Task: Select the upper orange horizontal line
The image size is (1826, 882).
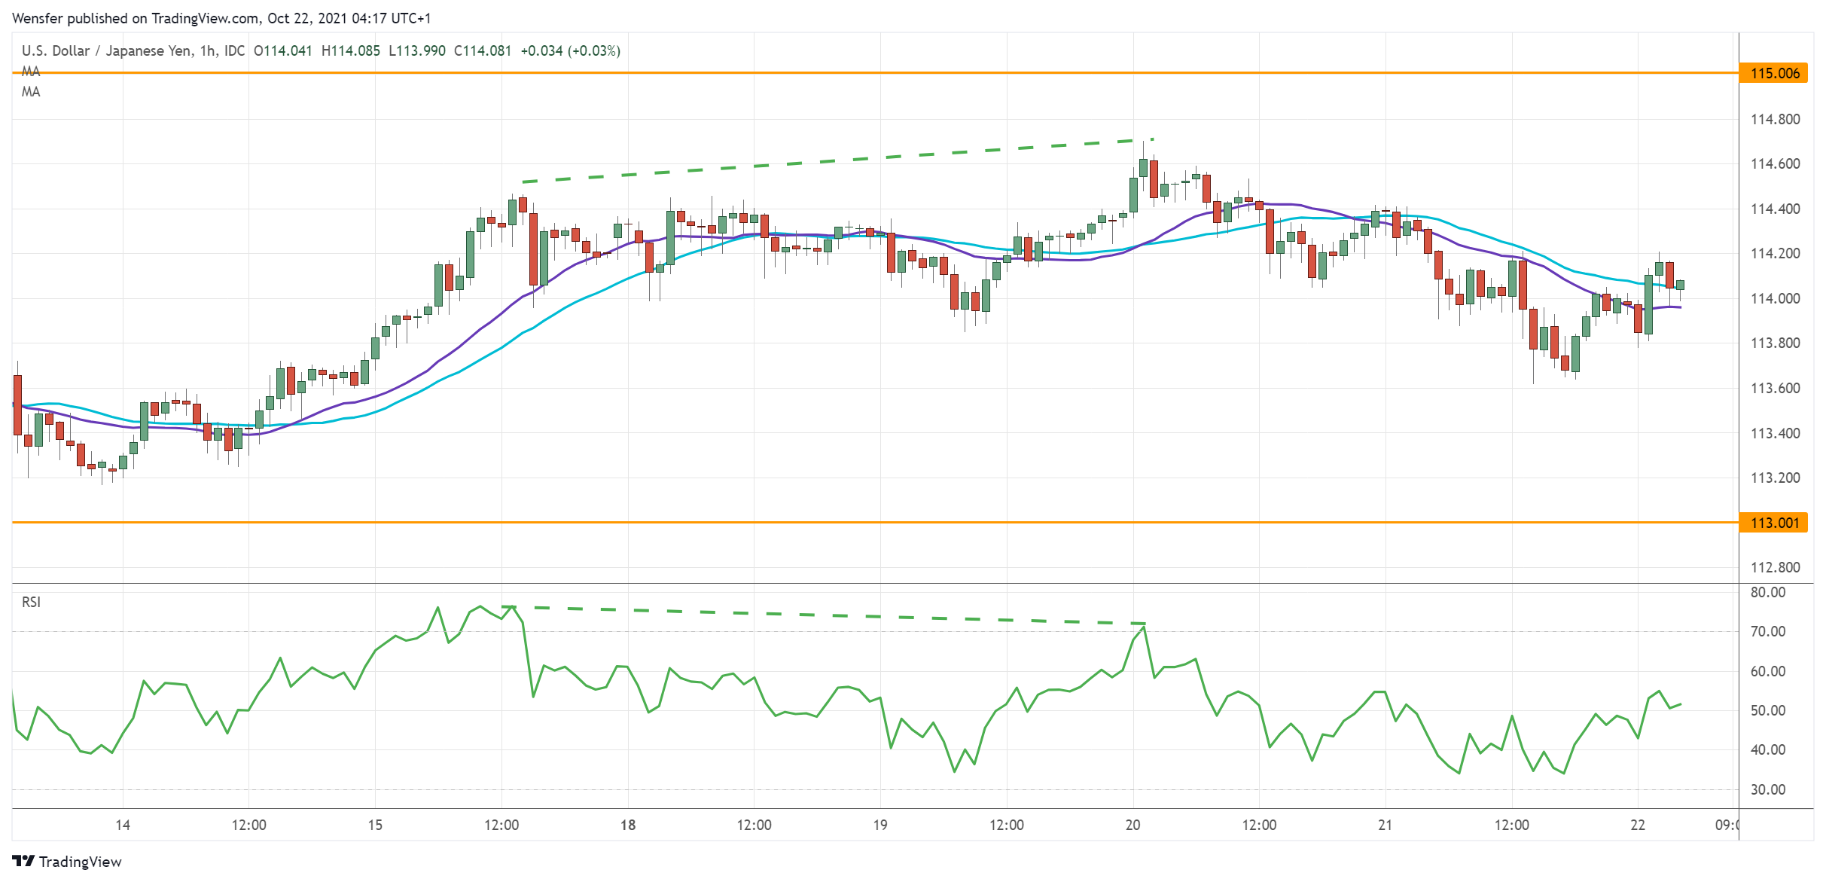Action: pyautogui.click(x=904, y=73)
